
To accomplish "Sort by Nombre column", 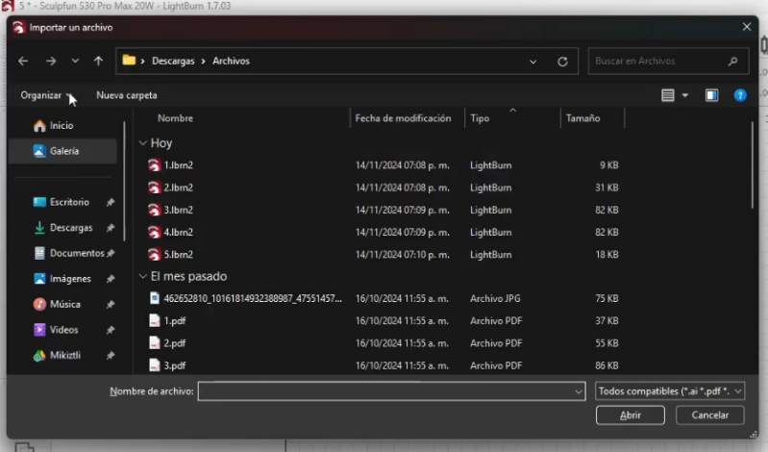I will [175, 118].
